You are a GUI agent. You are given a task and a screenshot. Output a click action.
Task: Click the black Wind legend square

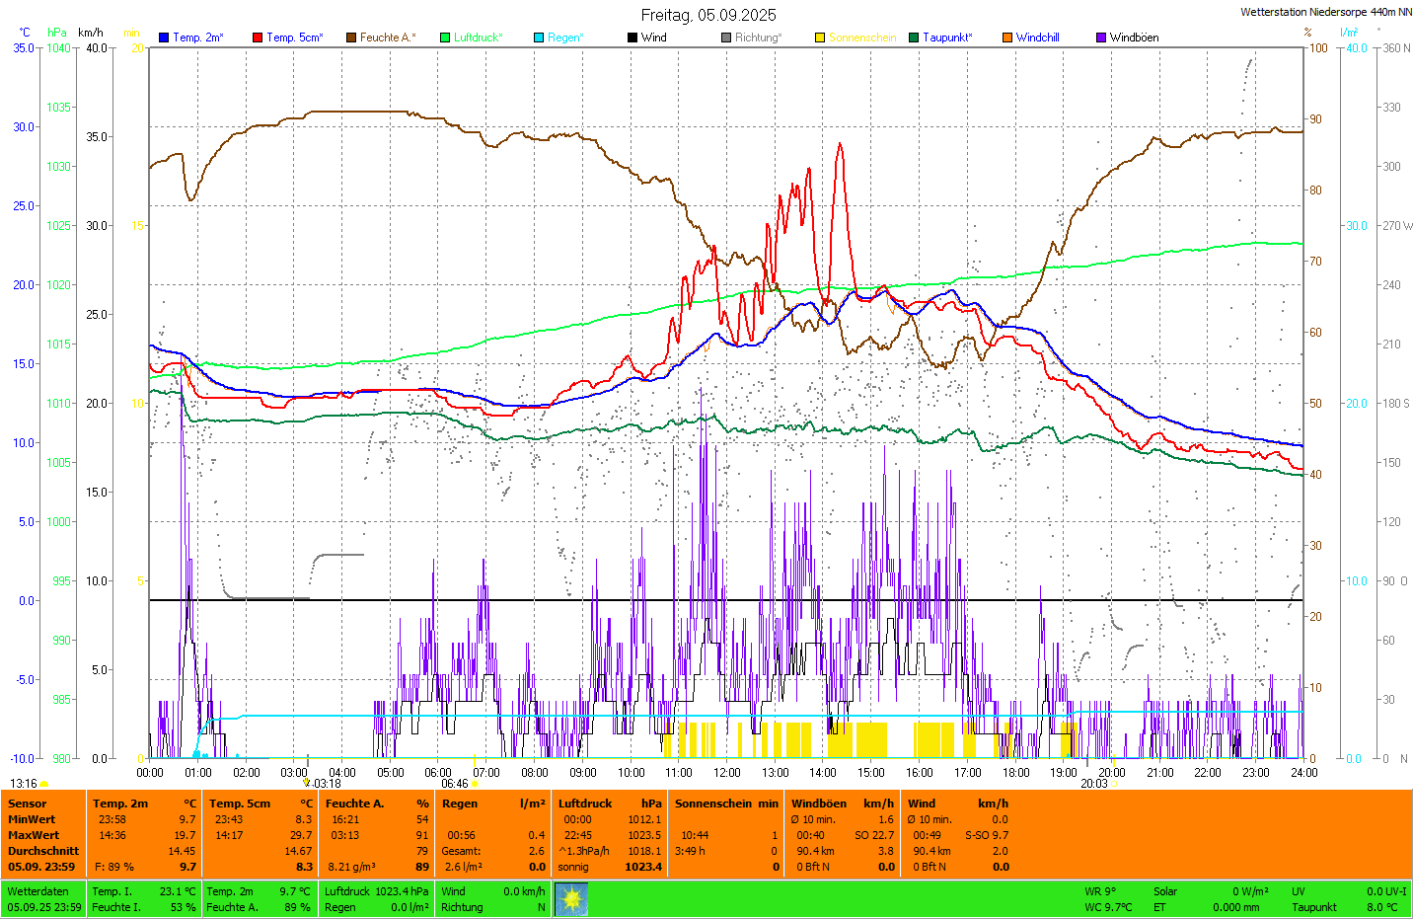pyautogui.click(x=632, y=38)
